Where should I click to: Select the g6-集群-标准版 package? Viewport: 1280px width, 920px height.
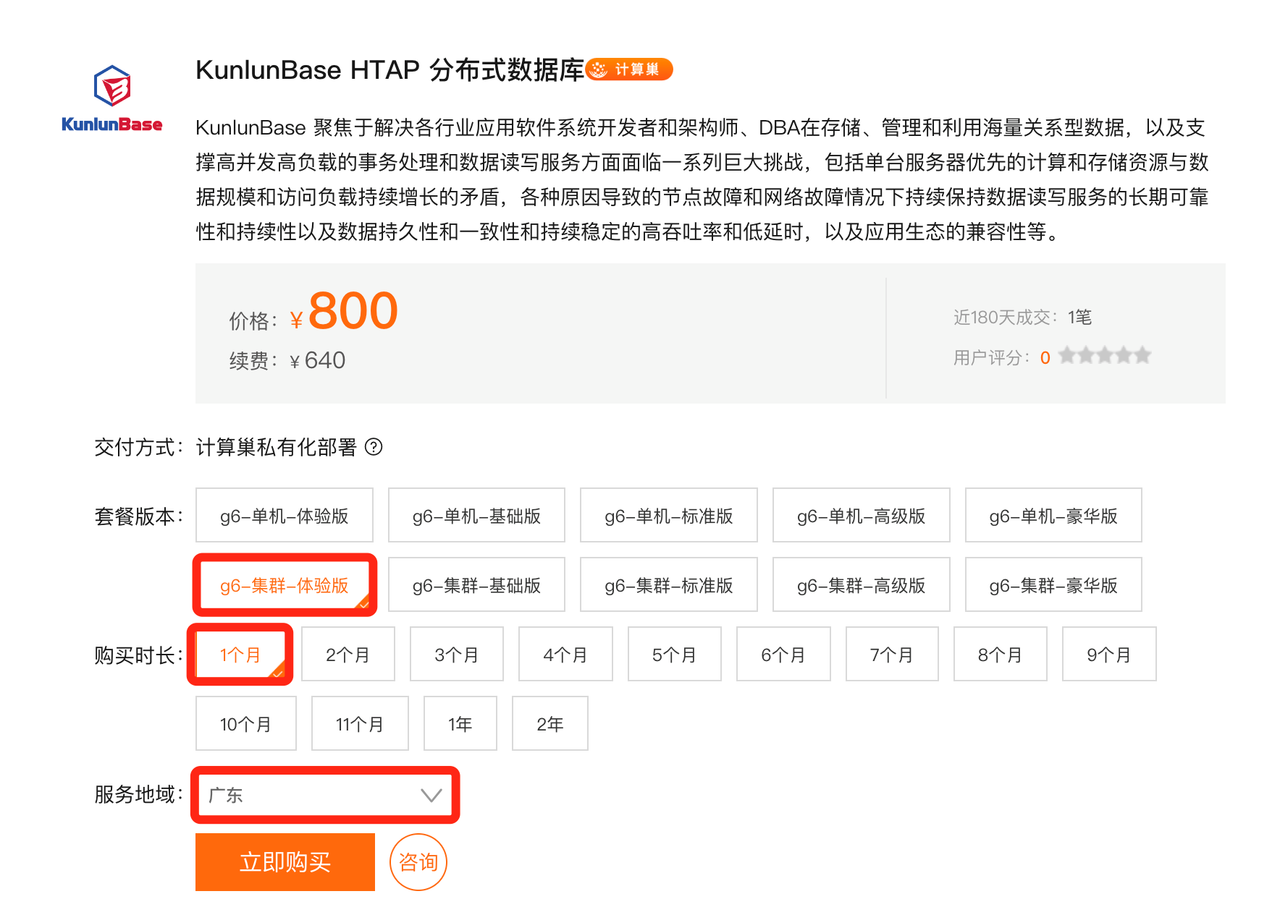pos(669,584)
